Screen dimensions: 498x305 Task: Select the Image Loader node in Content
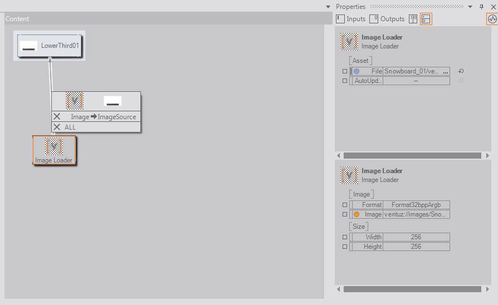53,150
